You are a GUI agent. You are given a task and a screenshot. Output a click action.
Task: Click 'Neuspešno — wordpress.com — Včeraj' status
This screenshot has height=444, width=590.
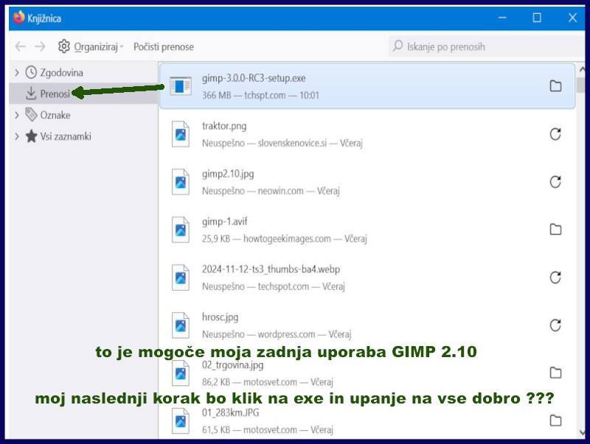tap(277, 334)
